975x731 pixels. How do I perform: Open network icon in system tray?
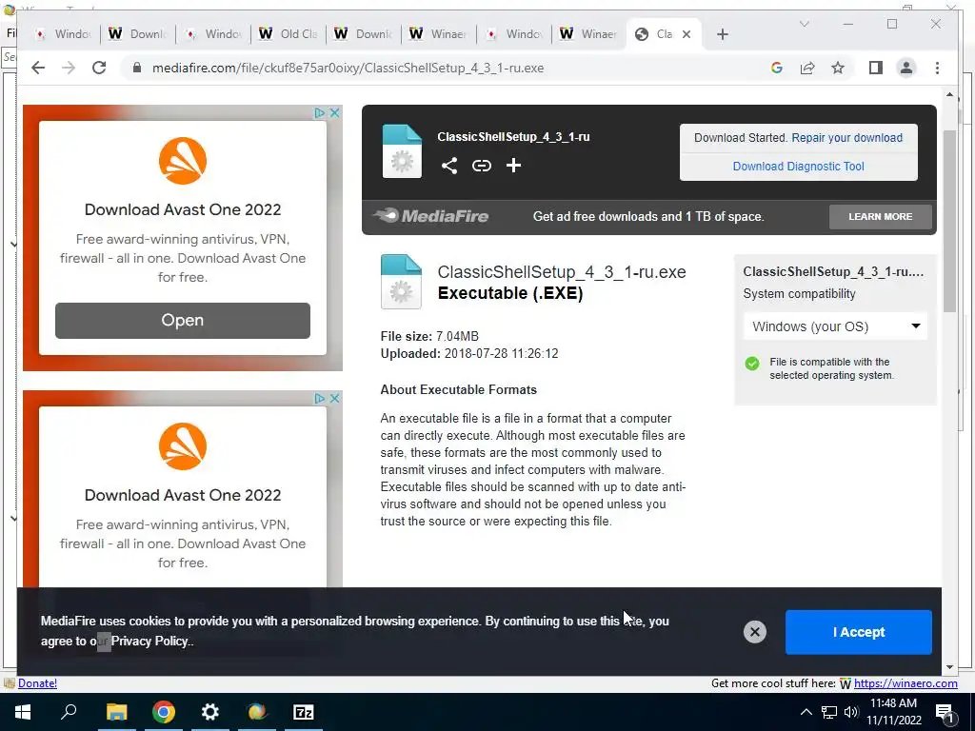[829, 712]
